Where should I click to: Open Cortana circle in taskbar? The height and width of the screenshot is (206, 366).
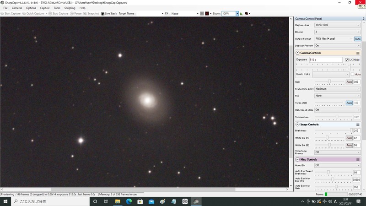(x=95, y=201)
